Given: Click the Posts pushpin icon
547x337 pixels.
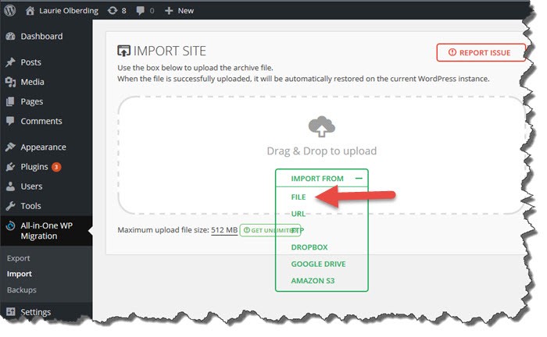Looking at the screenshot, I should point(10,62).
